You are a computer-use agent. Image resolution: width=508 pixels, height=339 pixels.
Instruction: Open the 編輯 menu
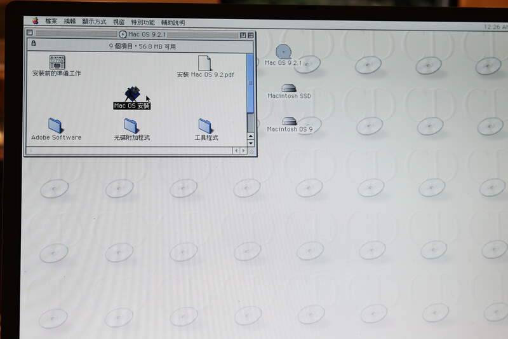70,22
